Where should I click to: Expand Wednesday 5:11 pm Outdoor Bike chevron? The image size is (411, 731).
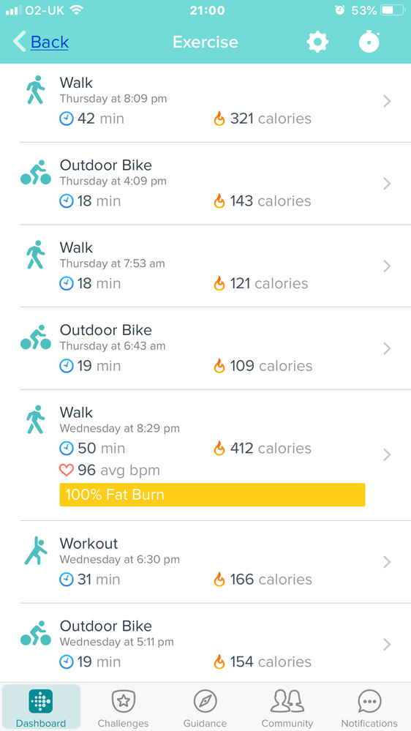tap(387, 644)
